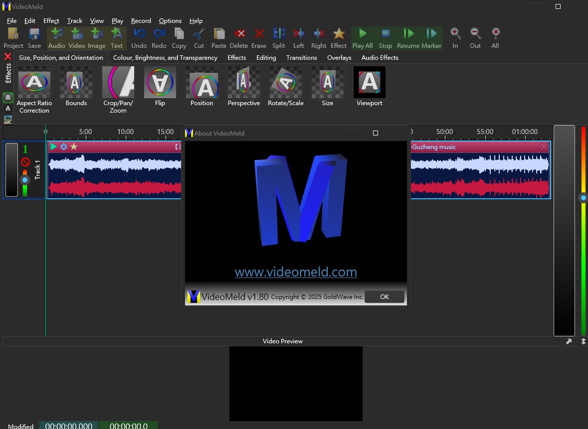Click the Zoom In magnifier icon
This screenshot has width=588, height=429.
click(x=455, y=38)
